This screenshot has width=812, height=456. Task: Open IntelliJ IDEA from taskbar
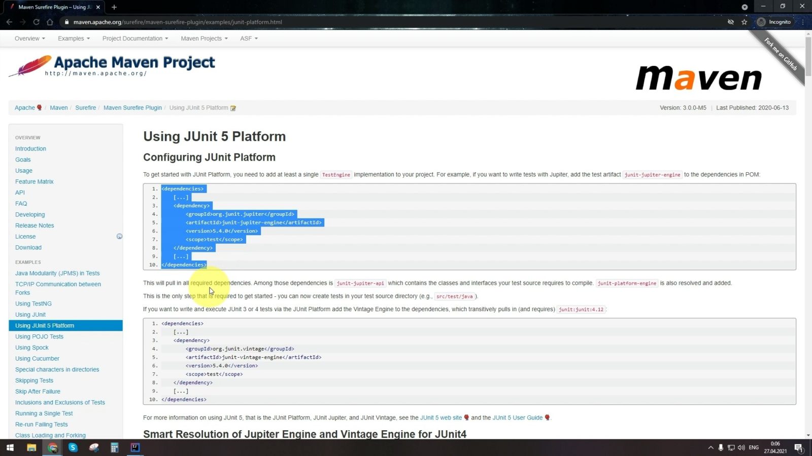(x=135, y=447)
